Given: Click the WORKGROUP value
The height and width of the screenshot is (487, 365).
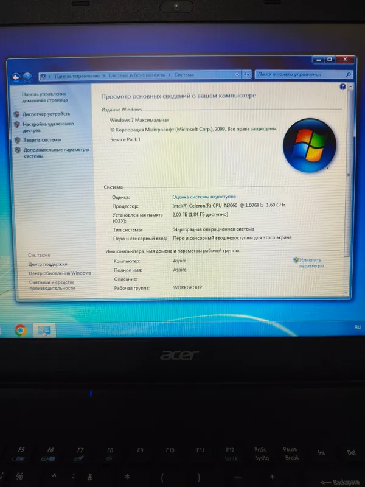Looking at the screenshot, I should coord(187,287).
